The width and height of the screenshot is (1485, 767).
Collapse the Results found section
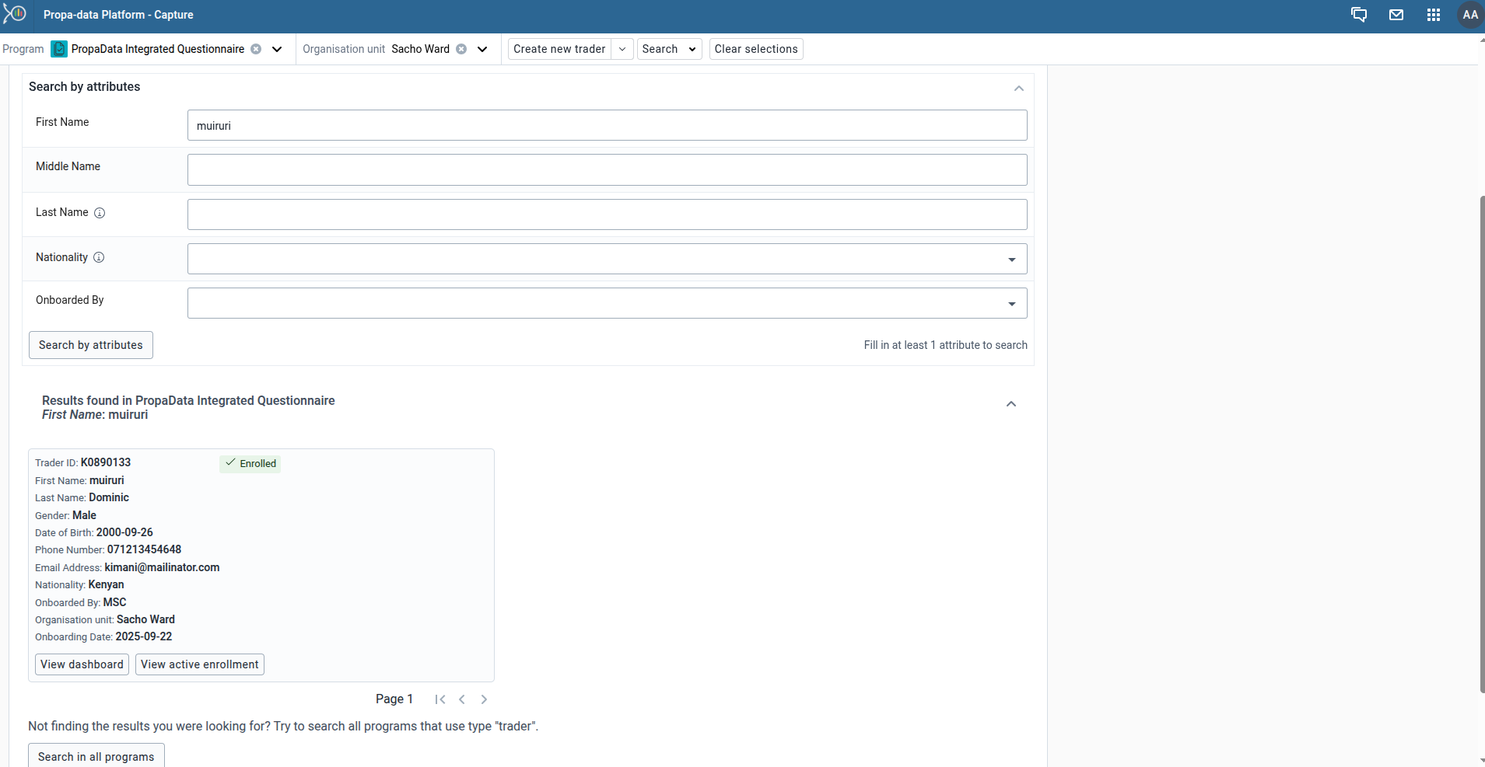pos(1010,404)
